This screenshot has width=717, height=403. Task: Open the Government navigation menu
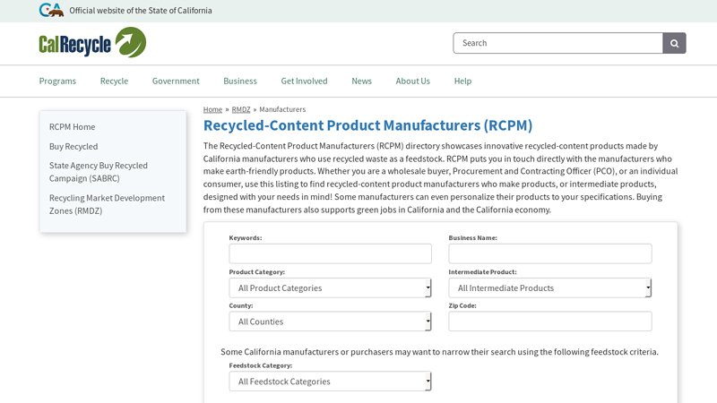[x=176, y=81]
